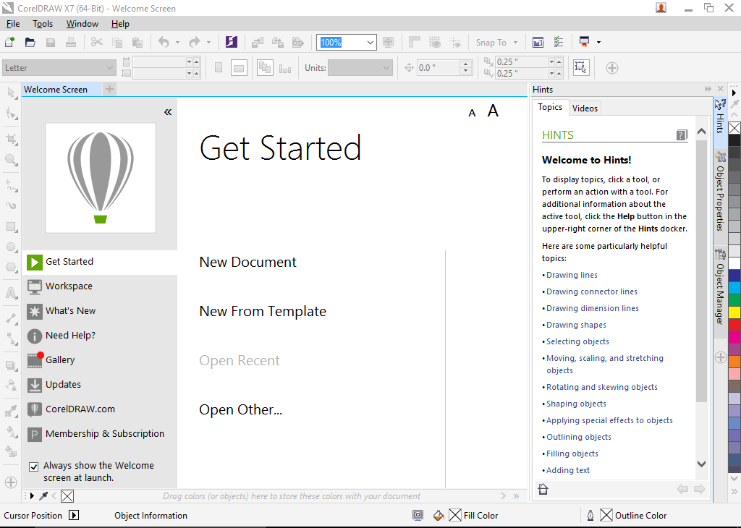Collapse the Welcome Screen sidebar with chevron
The height and width of the screenshot is (528, 741).
pyautogui.click(x=168, y=112)
